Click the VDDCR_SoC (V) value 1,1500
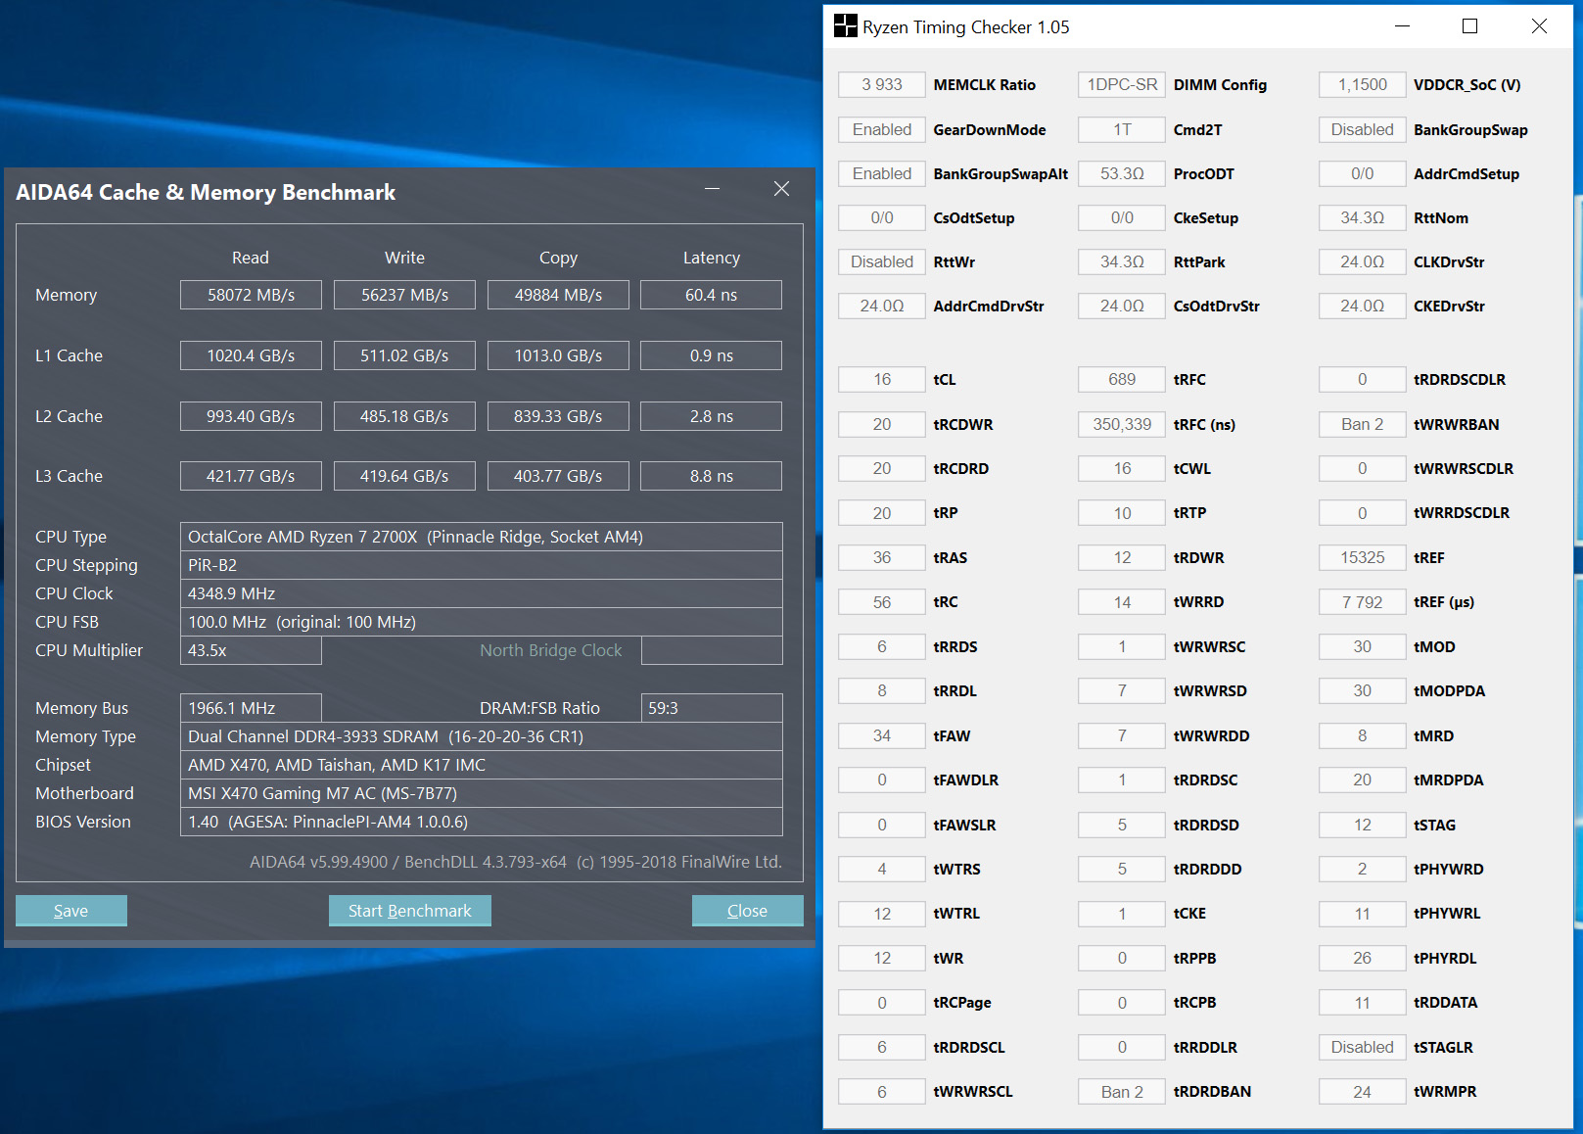1583x1134 pixels. click(x=1363, y=85)
